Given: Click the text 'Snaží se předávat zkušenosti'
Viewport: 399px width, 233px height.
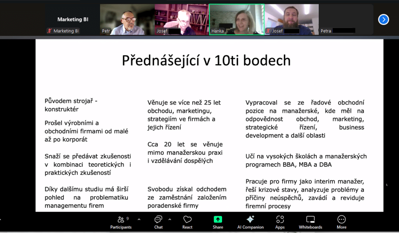Looking at the screenshot, I should click(x=88, y=156).
